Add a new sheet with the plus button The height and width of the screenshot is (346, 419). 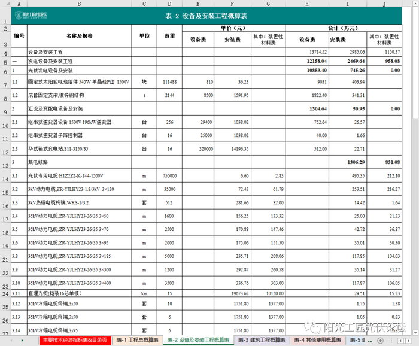380,341
